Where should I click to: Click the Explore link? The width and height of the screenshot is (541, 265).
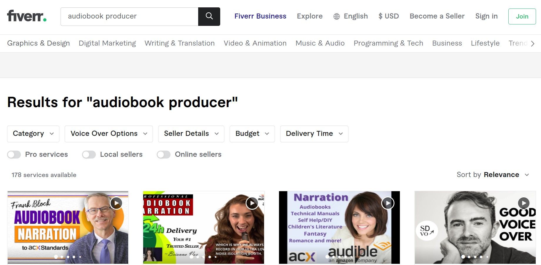pos(310,16)
